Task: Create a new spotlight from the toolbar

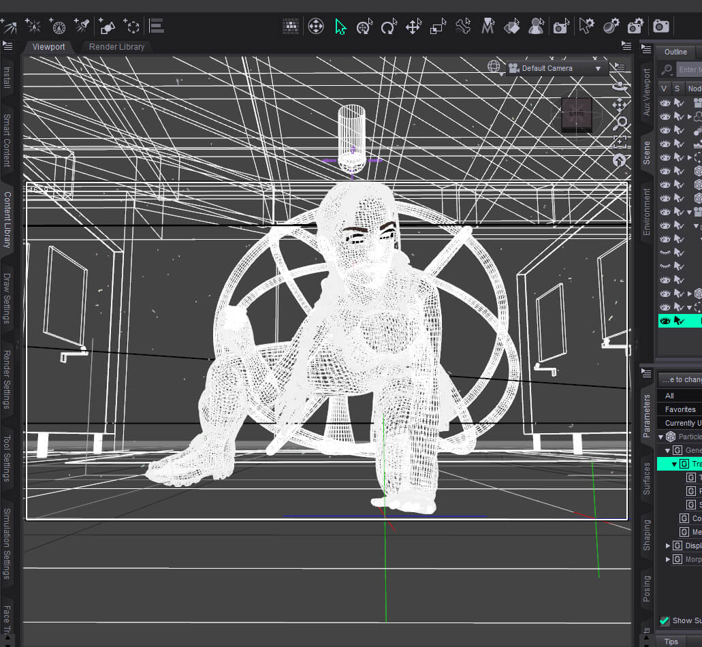Action: (x=82, y=27)
